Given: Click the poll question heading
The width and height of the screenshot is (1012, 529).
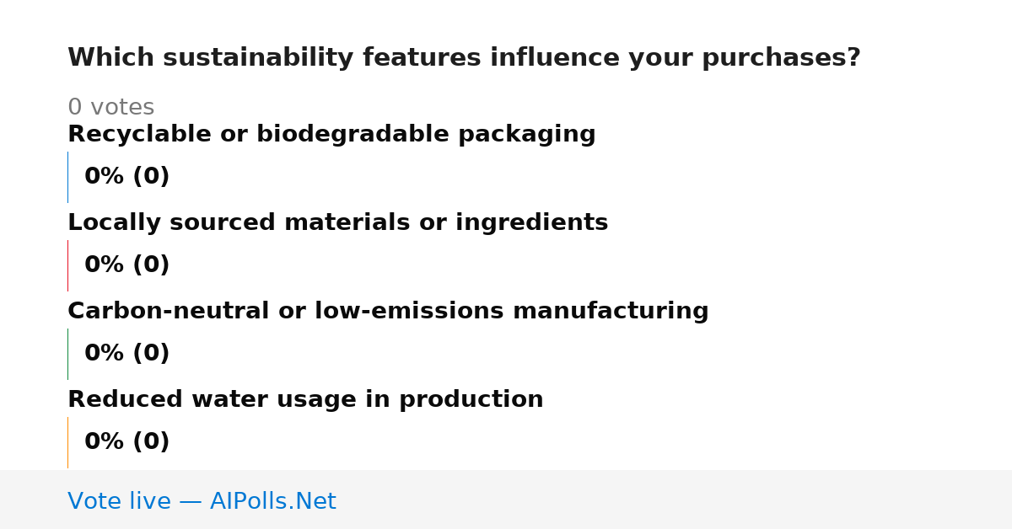Looking at the screenshot, I should [x=464, y=58].
